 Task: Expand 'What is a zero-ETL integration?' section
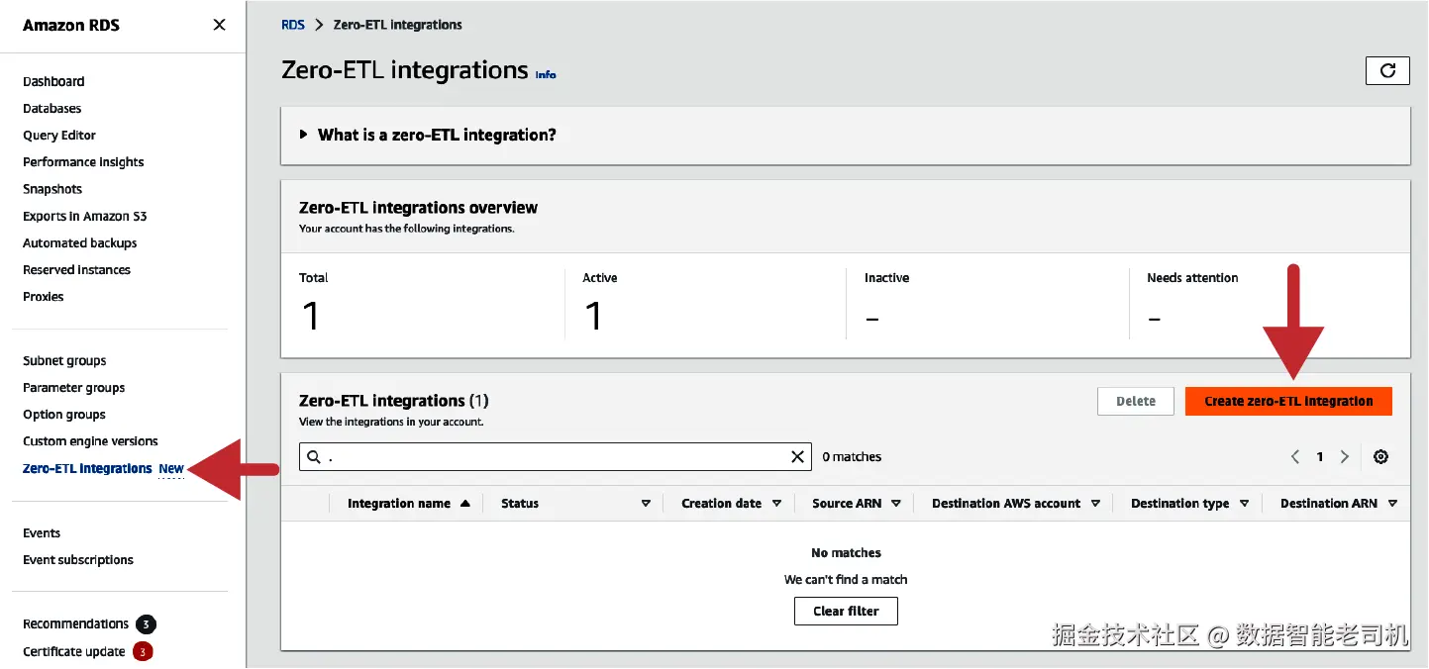coord(304,135)
